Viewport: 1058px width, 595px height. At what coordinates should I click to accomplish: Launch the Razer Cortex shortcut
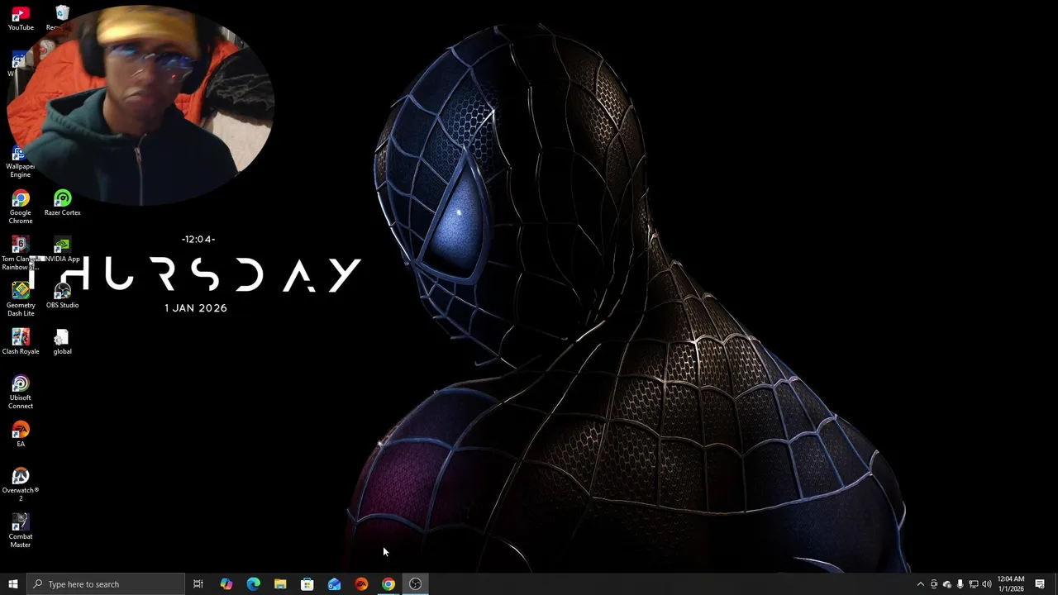(x=62, y=203)
